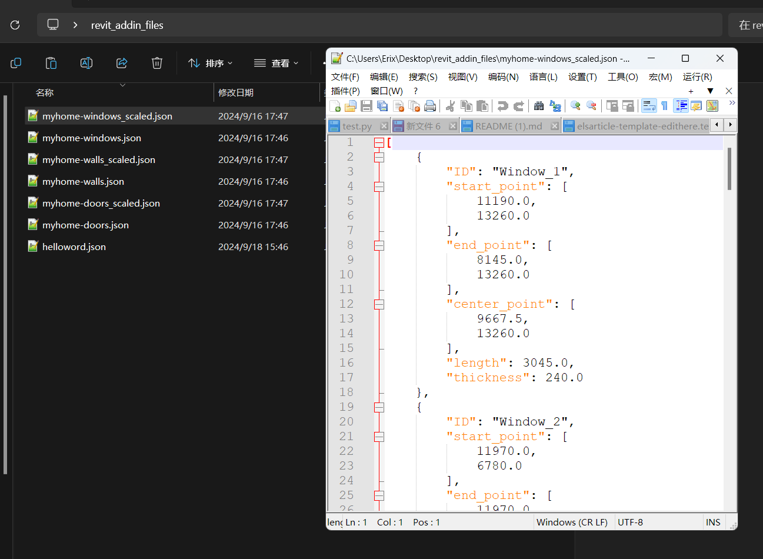Expand hidden toolbar items with double chevron
The height and width of the screenshot is (559, 763).
pyautogui.click(x=732, y=103)
